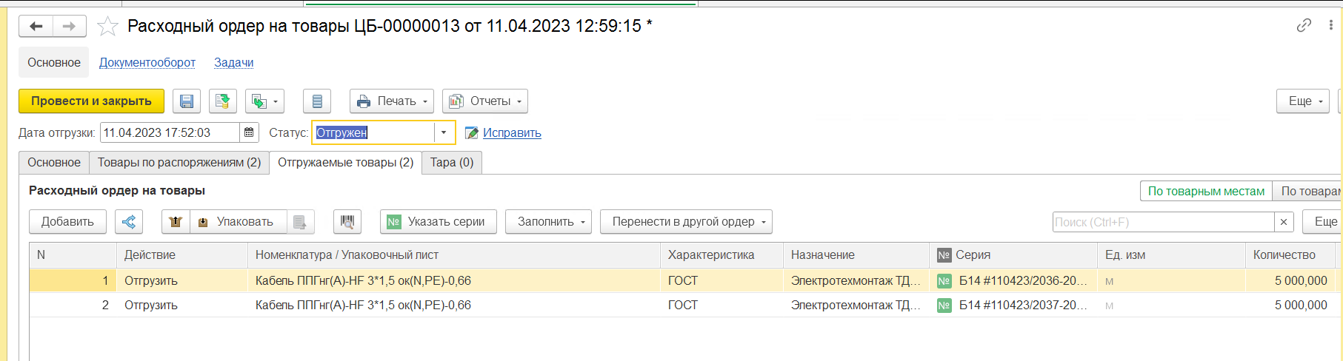
Task: Open the barcode scan icon button
Action: pyautogui.click(x=347, y=222)
